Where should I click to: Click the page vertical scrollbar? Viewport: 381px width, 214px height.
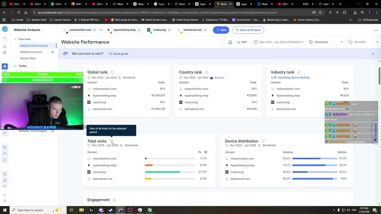(x=380, y=76)
